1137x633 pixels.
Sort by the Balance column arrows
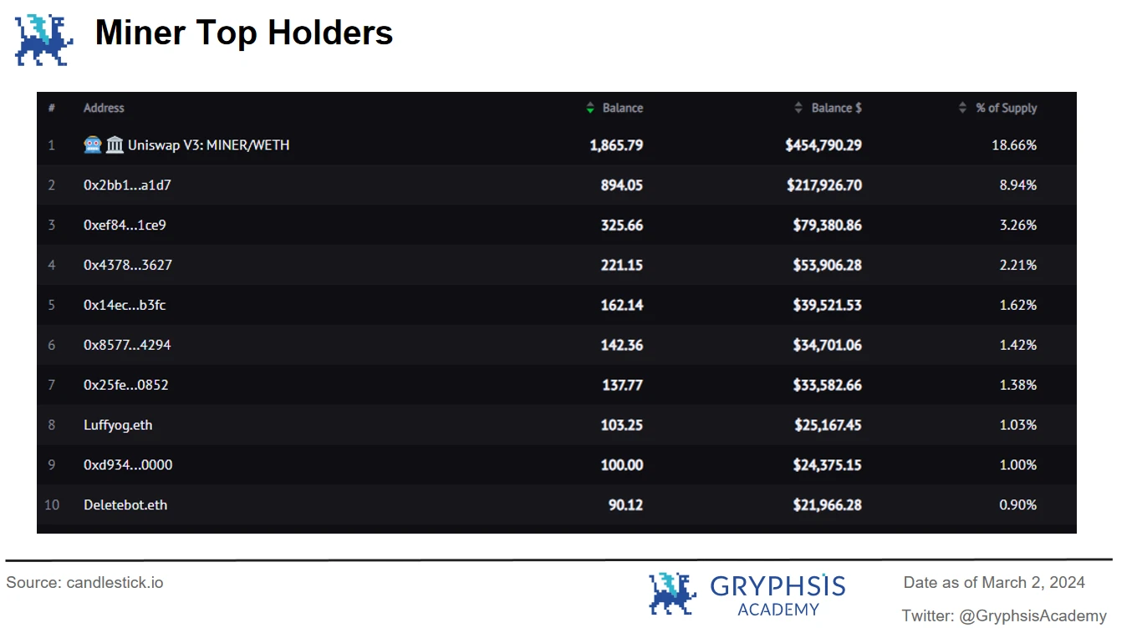(591, 108)
